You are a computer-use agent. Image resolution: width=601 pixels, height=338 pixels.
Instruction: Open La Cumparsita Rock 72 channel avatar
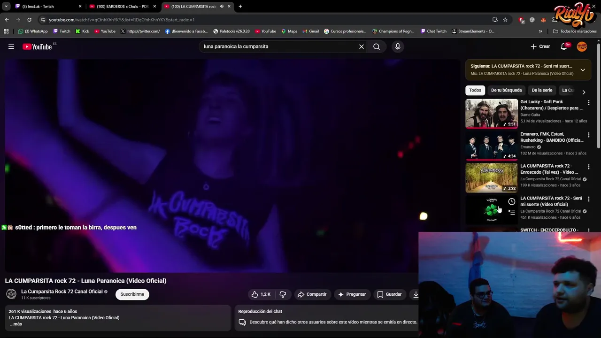11,294
